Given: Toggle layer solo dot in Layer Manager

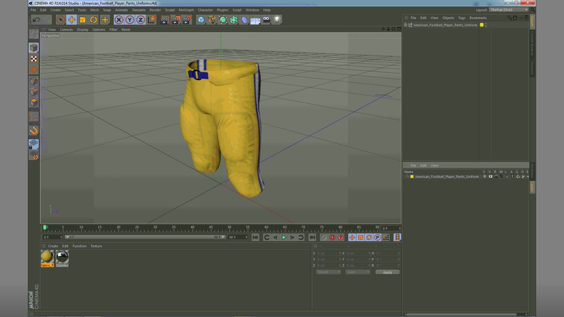Looking at the screenshot, I should pos(485,176).
